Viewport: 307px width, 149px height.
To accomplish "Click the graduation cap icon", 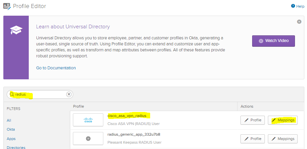I will click(x=16, y=30).
